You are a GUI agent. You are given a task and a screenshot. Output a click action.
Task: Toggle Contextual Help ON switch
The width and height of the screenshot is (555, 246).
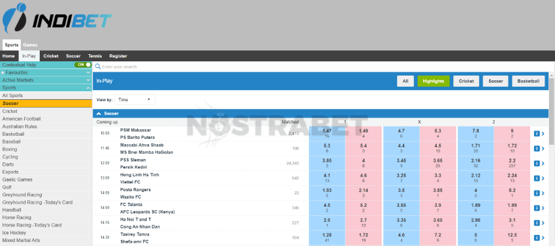(82, 65)
